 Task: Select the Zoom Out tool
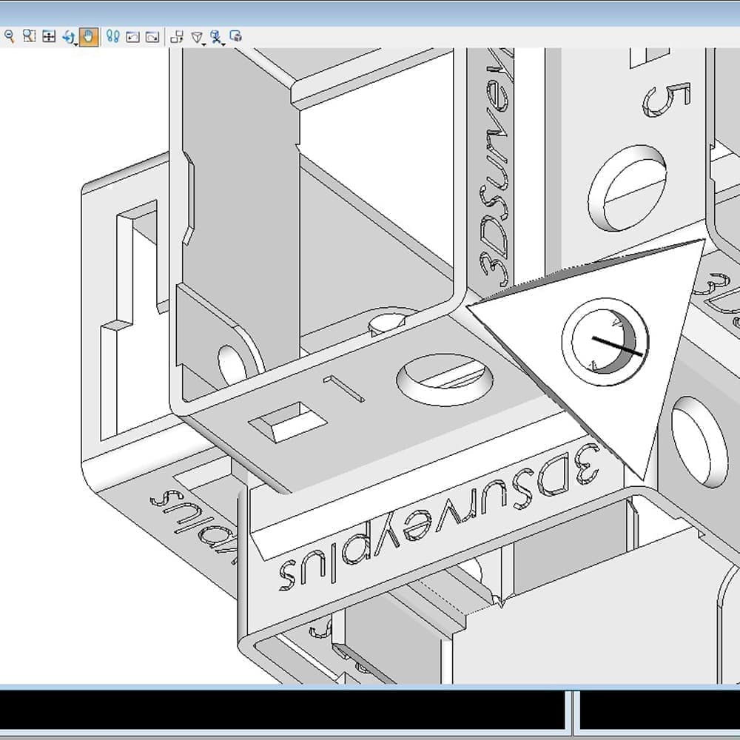tap(9, 36)
